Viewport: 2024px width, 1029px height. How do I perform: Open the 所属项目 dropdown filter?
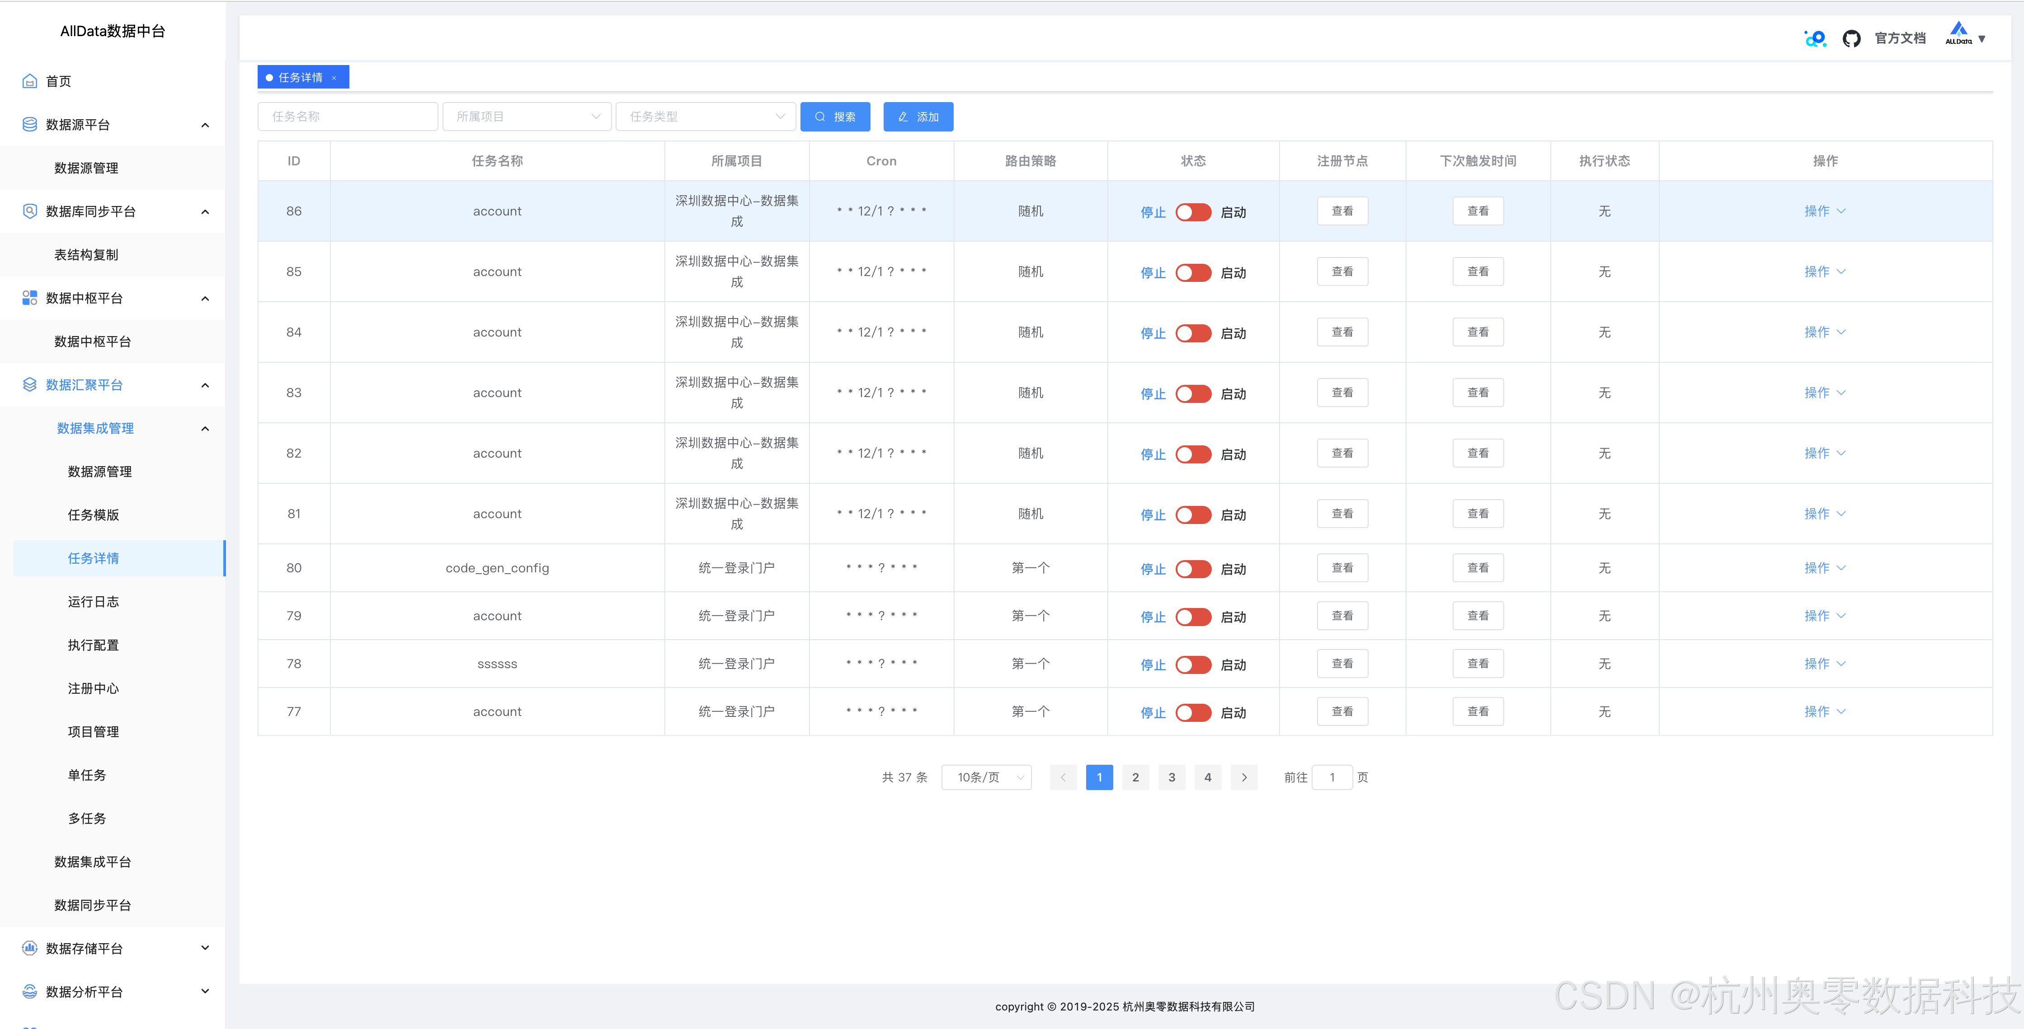(x=527, y=116)
